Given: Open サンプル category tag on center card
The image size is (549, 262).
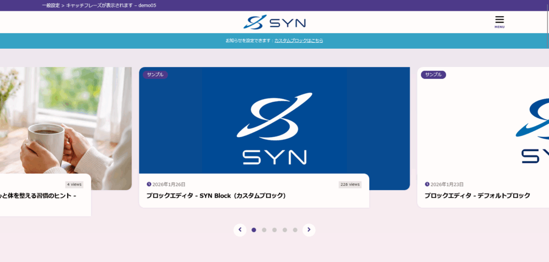Looking at the screenshot, I should [155, 74].
